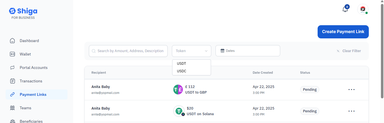Click the Portal Accounts arrows icon
Image resolution: width=384 pixels, height=123 pixels.
[x=12, y=68]
